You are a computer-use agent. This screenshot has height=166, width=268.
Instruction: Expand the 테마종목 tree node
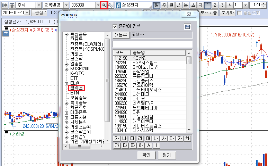(66, 113)
